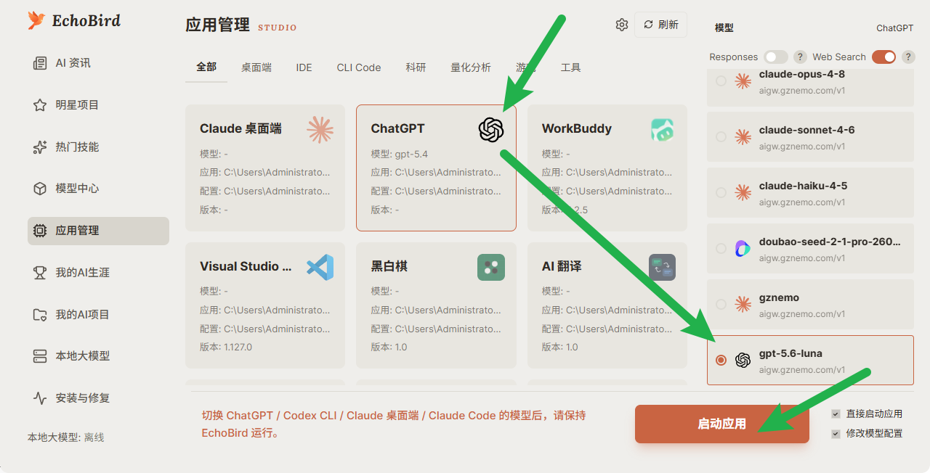Image resolution: width=930 pixels, height=473 pixels.
Task: Select gznemo radio button
Action: pyautogui.click(x=721, y=304)
